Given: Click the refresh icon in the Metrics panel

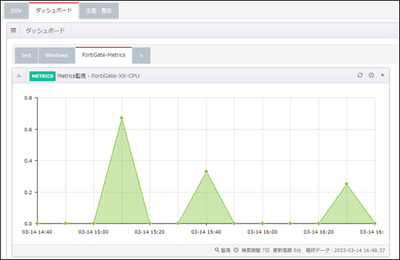Looking at the screenshot, I should [x=360, y=75].
